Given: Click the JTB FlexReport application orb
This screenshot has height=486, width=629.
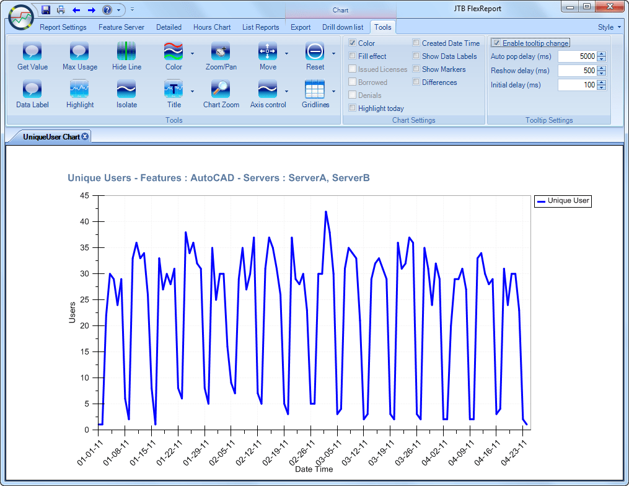Looking at the screenshot, I should (x=21, y=17).
